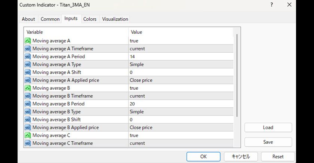Viewport: 314px width, 163px height.
Task: Switch to the Visualization tab
Action: pyautogui.click(x=115, y=19)
